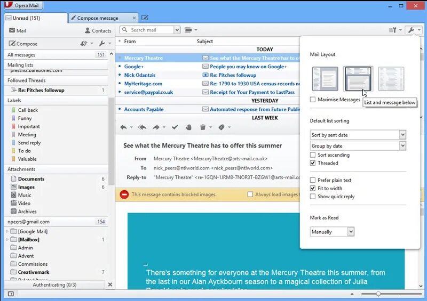The width and height of the screenshot is (427, 301).
Task: Close the Compose message tab
Action: point(134,18)
